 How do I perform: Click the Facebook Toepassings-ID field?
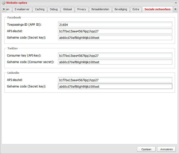tap(115, 24)
